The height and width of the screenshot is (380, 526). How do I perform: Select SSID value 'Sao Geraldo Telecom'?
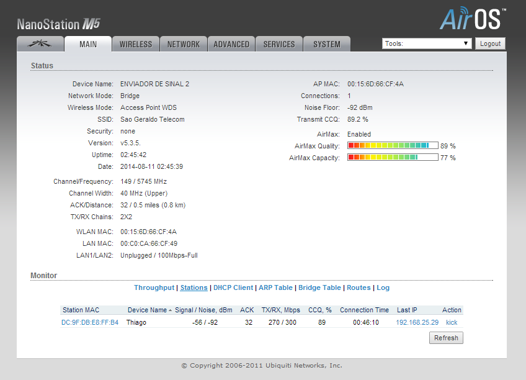point(153,119)
